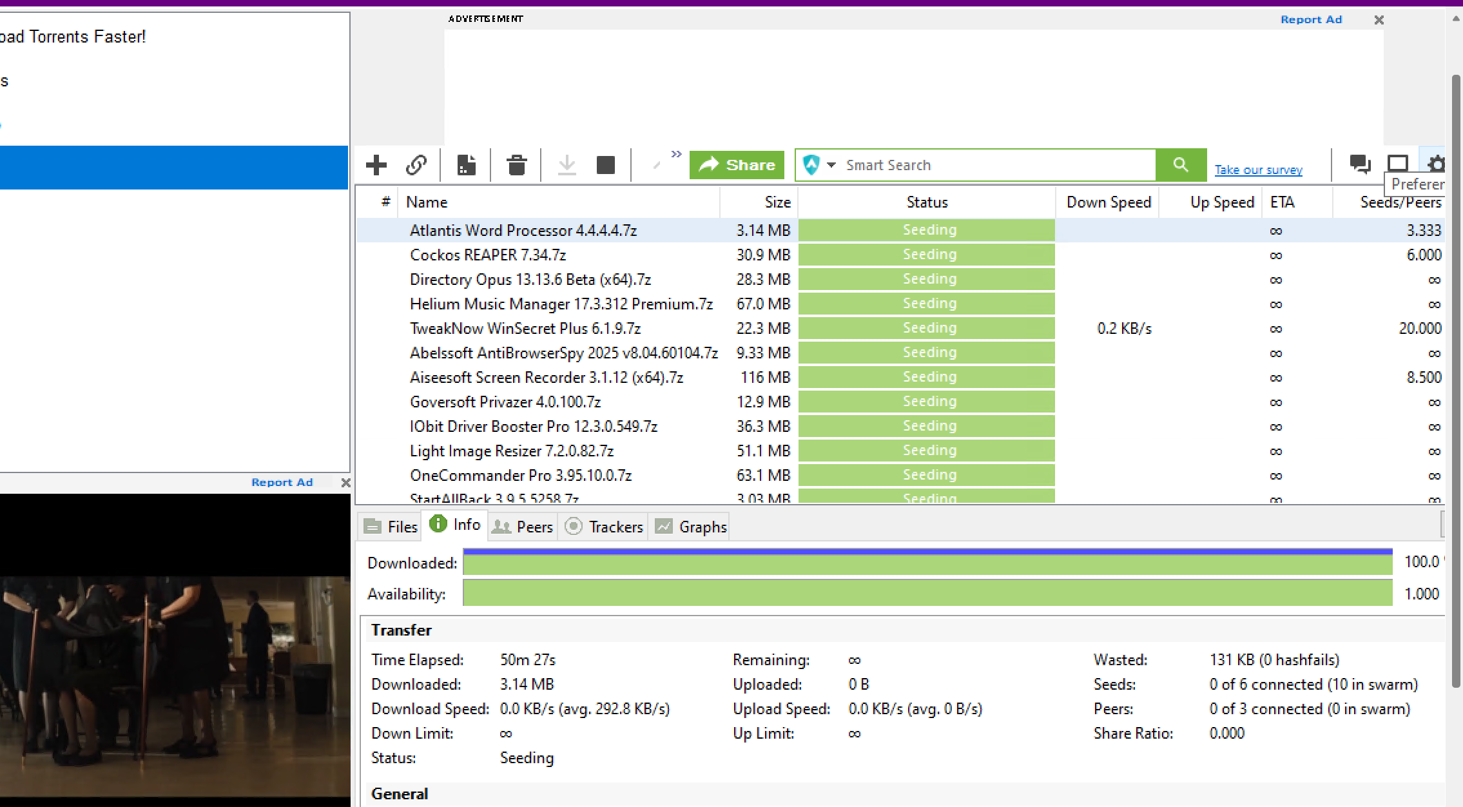This screenshot has width=1463, height=807.
Task: Click the Create New Torrent file icon
Action: click(x=466, y=165)
